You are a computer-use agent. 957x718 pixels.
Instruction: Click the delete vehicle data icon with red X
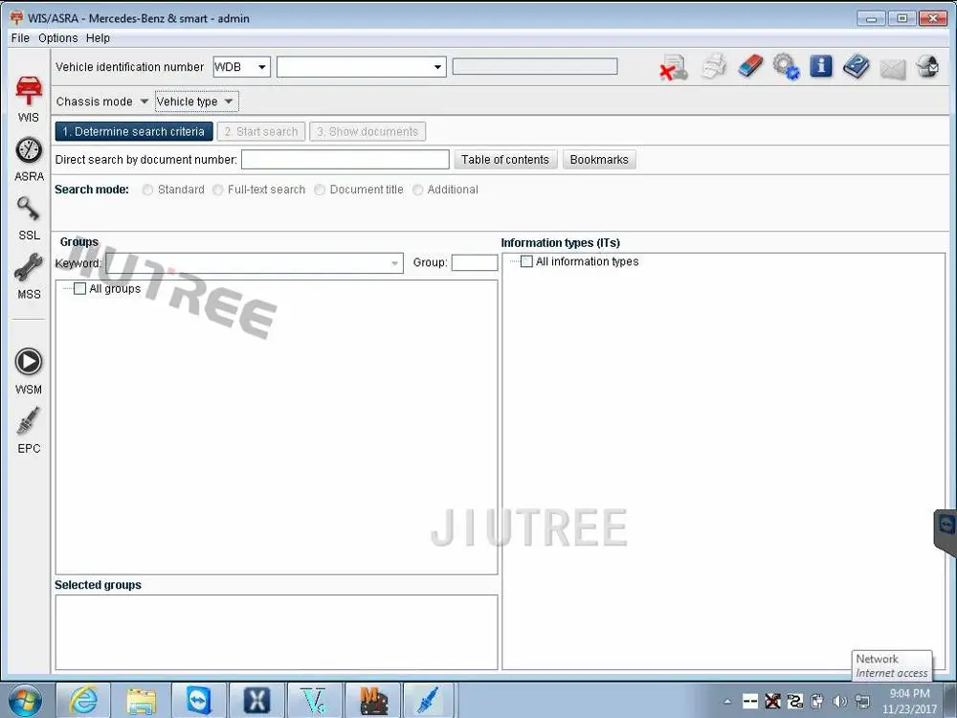(x=675, y=67)
